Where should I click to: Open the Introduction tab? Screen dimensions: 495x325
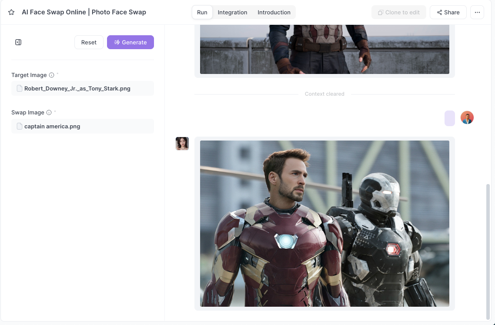pos(274,12)
